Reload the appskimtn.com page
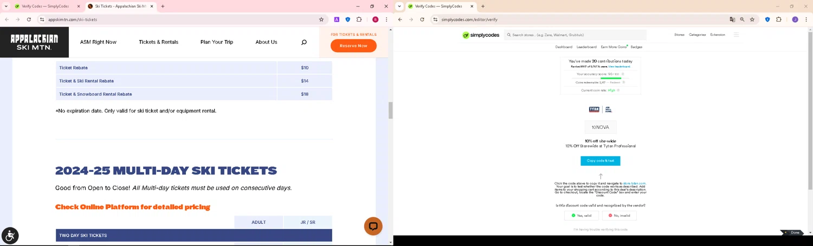Image resolution: width=813 pixels, height=246 pixels. pos(29,20)
